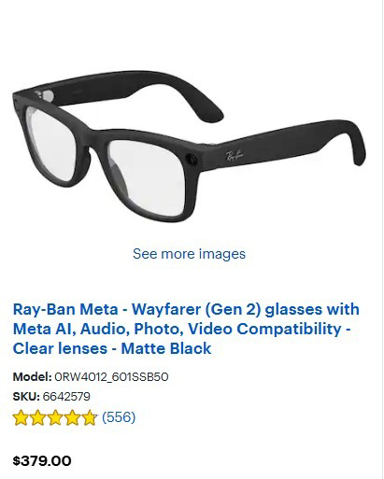Click the third yellow rating star
This screenshot has width=384, height=479.
(55, 417)
